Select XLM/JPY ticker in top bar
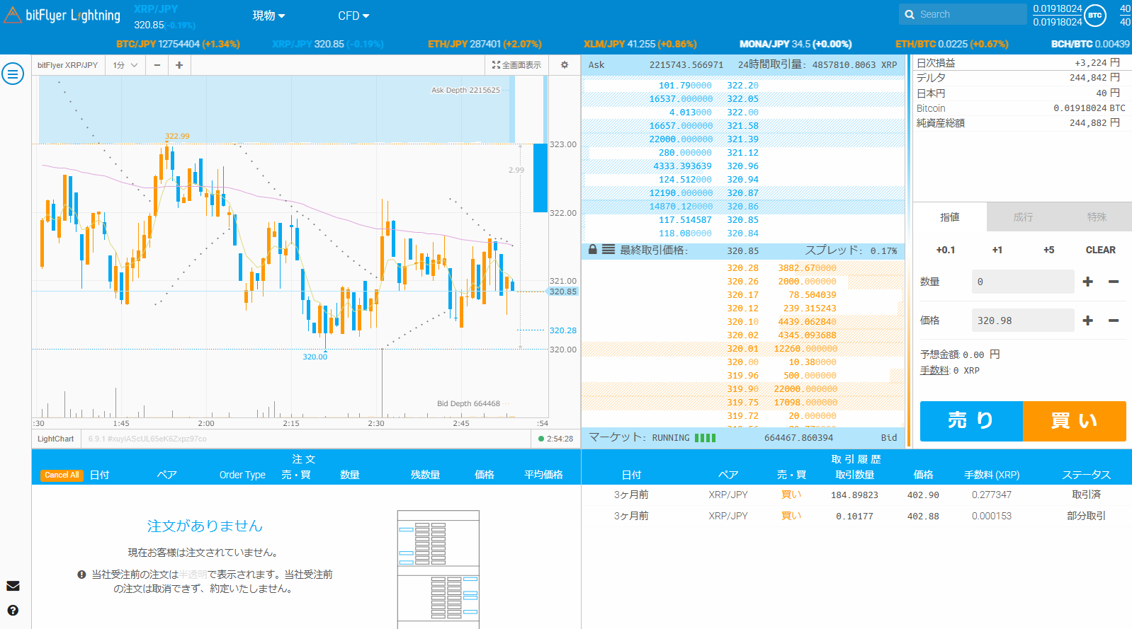 [x=640, y=44]
